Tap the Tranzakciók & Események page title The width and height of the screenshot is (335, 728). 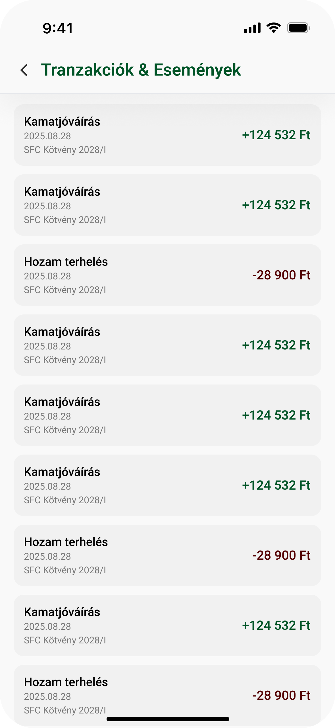point(141,70)
